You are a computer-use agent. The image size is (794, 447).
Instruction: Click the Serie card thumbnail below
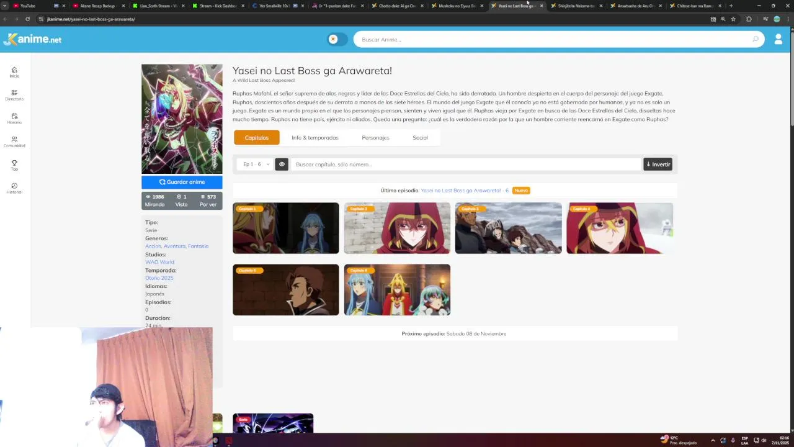tap(273, 423)
